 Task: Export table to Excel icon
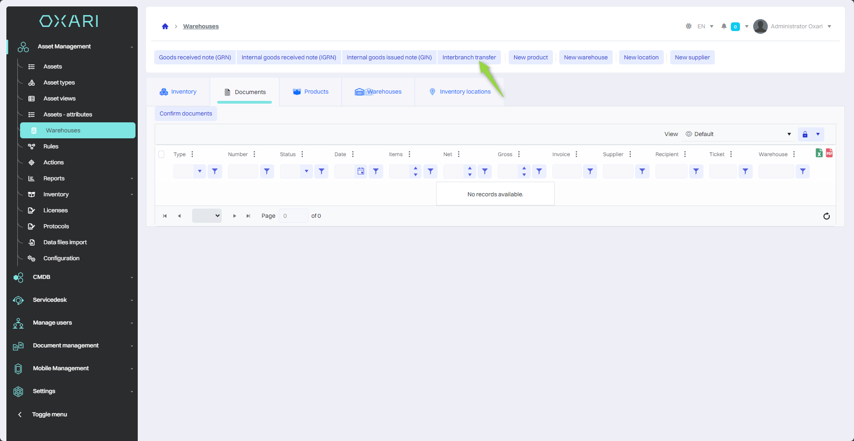pyautogui.click(x=819, y=153)
